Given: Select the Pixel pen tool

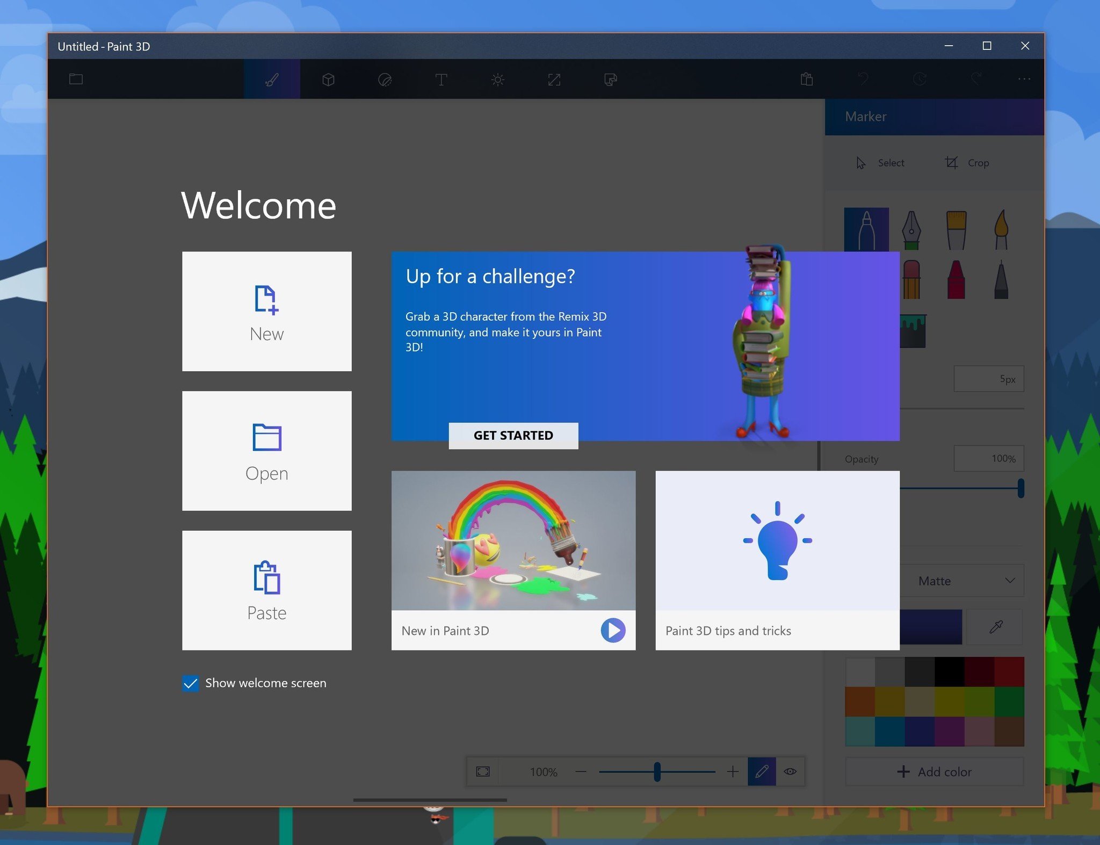Looking at the screenshot, I should pos(1001,279).
